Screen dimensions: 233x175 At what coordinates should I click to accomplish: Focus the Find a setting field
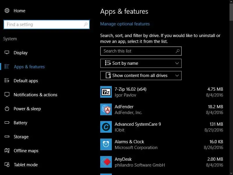pyautogui.click(x=47, y=24)
